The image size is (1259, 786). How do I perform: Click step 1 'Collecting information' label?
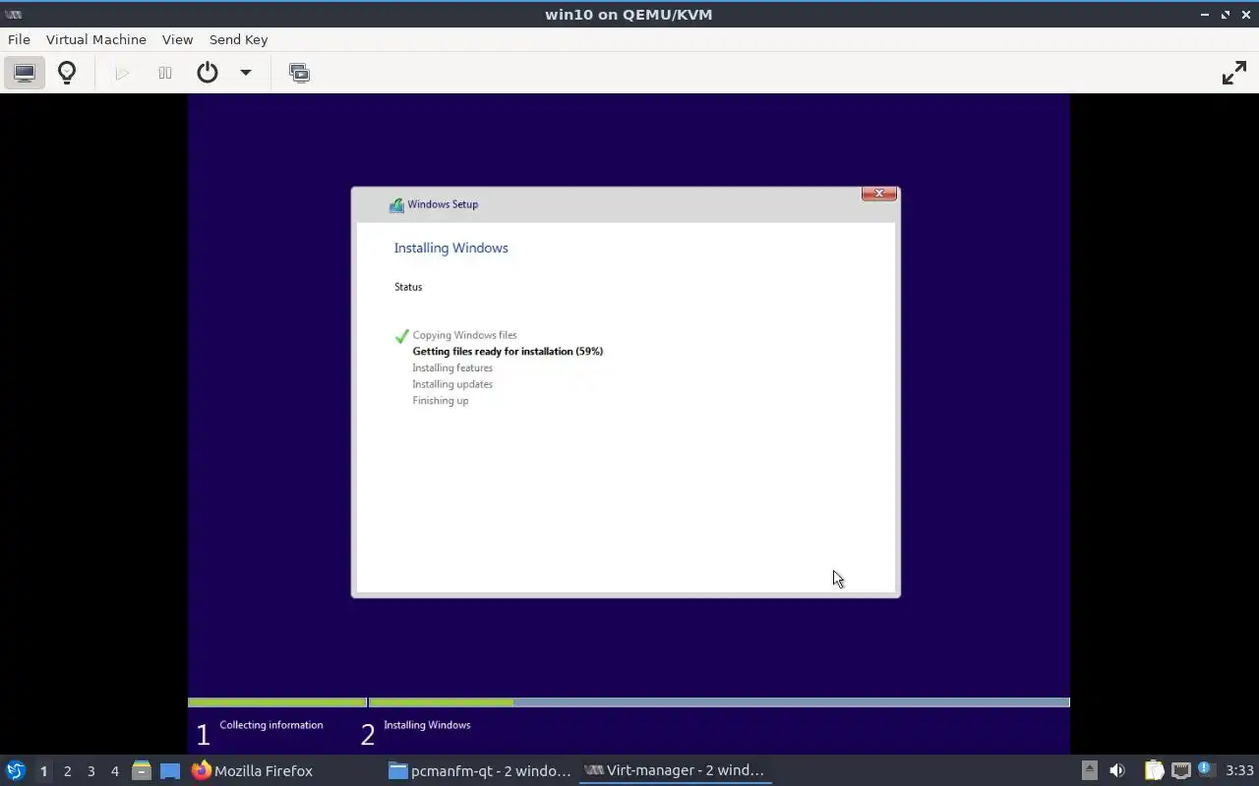271,725
